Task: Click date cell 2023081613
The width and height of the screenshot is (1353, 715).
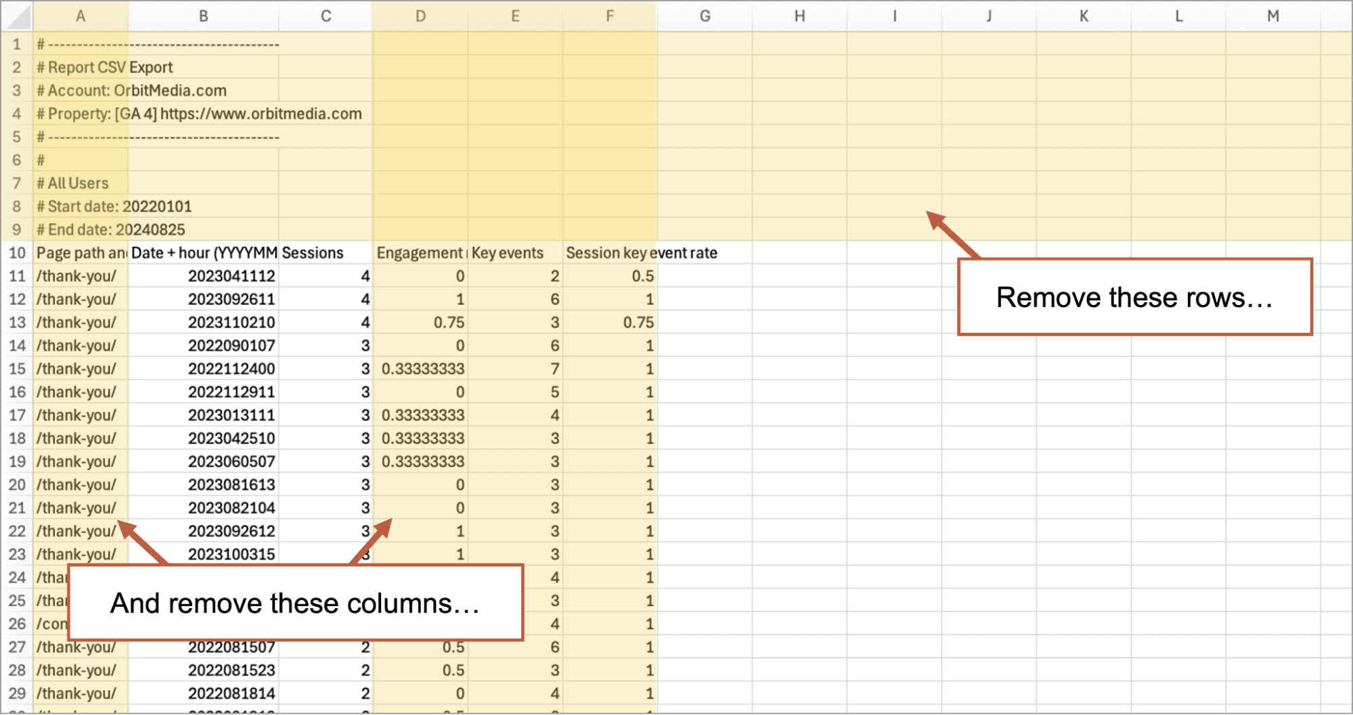Action: 203,484
